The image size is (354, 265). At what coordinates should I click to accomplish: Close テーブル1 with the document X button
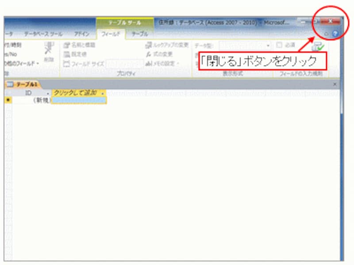[335, 84]
